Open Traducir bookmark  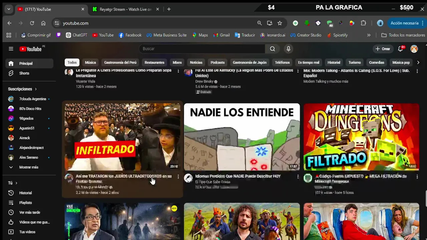coord(245,35)
